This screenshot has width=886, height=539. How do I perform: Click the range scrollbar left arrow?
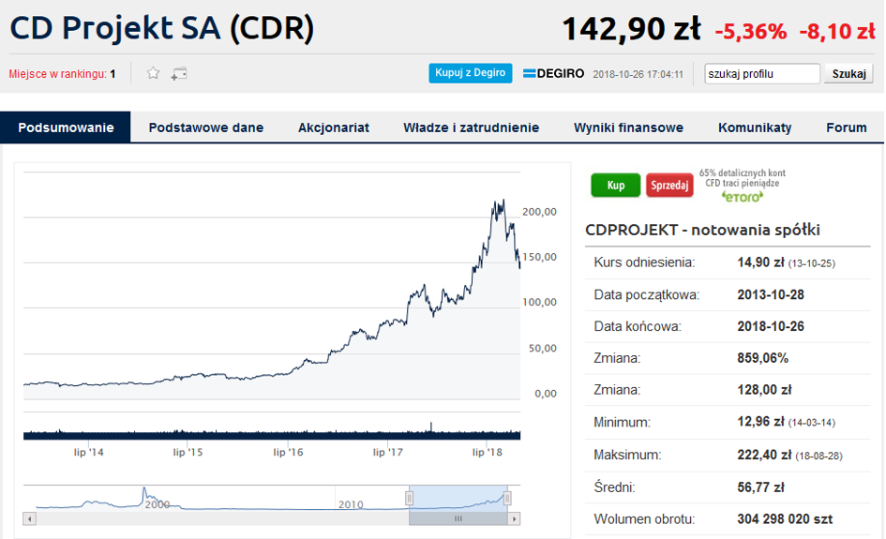[x=29, y=518]
